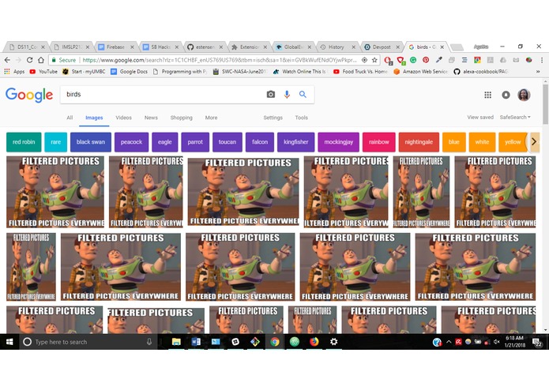The height and width of the screenshot is (390, 549).
Task: Open the first filtered pictures thumbnail
Action: 55,192
